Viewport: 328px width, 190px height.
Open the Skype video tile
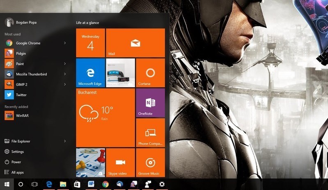[120, 163]
